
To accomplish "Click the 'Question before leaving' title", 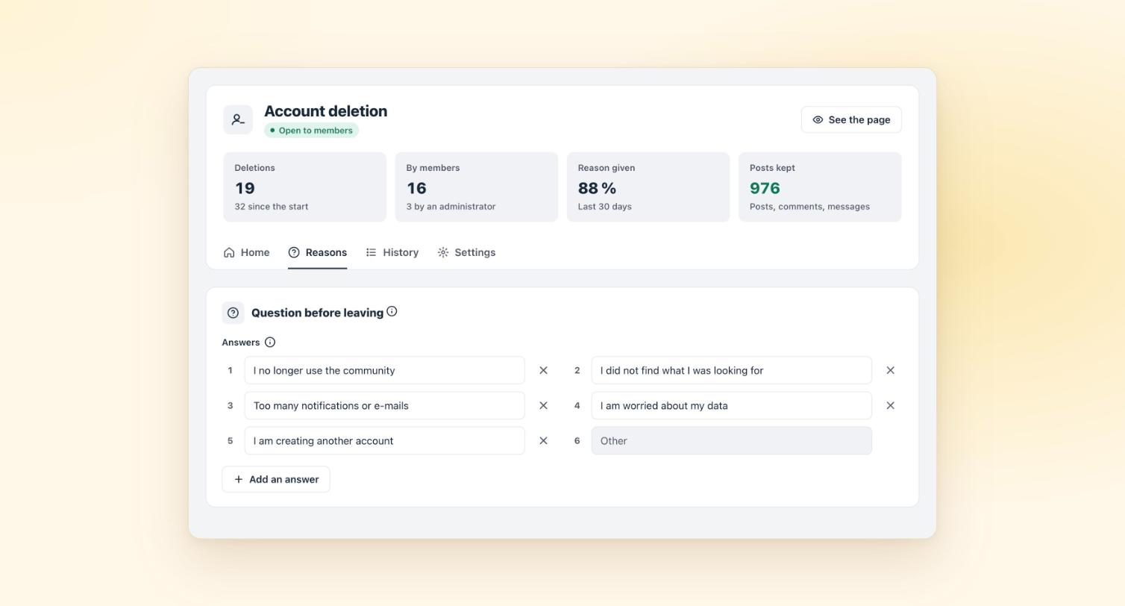I will pos(317,313).
